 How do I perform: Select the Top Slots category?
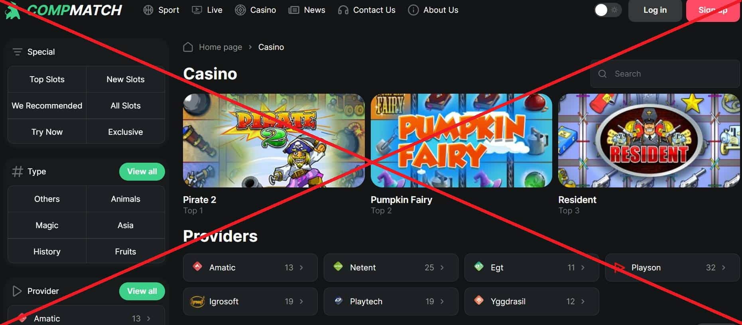(47, 79)
